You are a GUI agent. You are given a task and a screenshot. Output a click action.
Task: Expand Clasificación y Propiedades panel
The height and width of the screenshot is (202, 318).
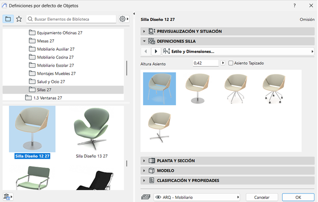[x=144, y=180]
